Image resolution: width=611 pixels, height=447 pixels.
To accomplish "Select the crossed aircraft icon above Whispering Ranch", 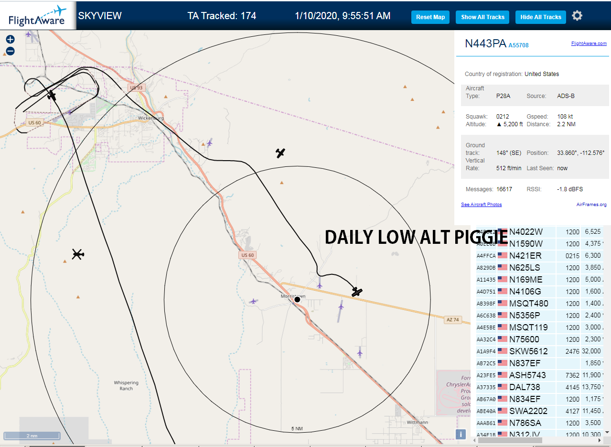I will click(78, 254).
